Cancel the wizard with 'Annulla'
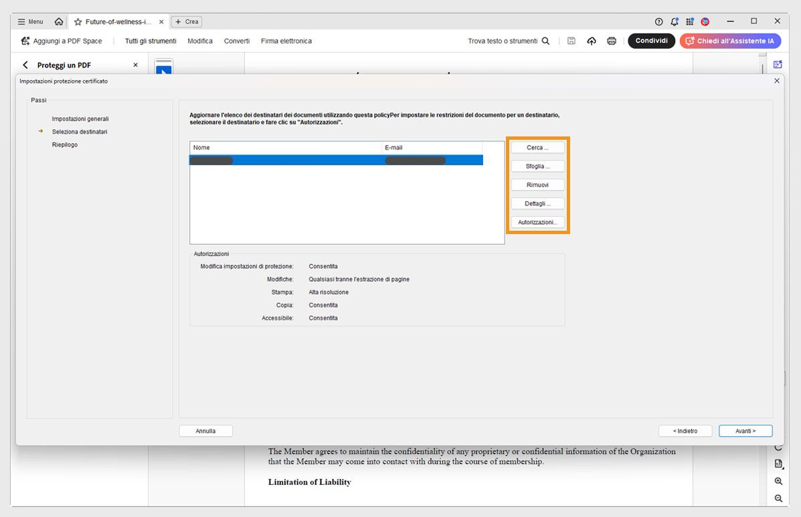Screen dimensions: 801x517 205,431
